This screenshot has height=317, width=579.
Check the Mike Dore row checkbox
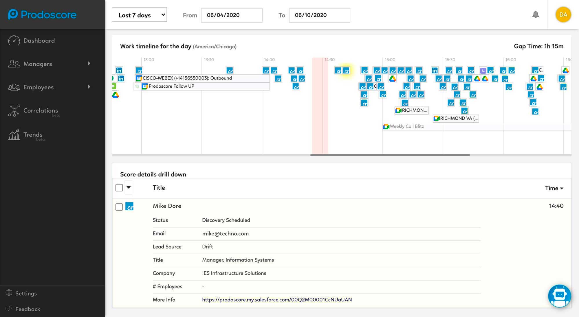pos(119,207)
